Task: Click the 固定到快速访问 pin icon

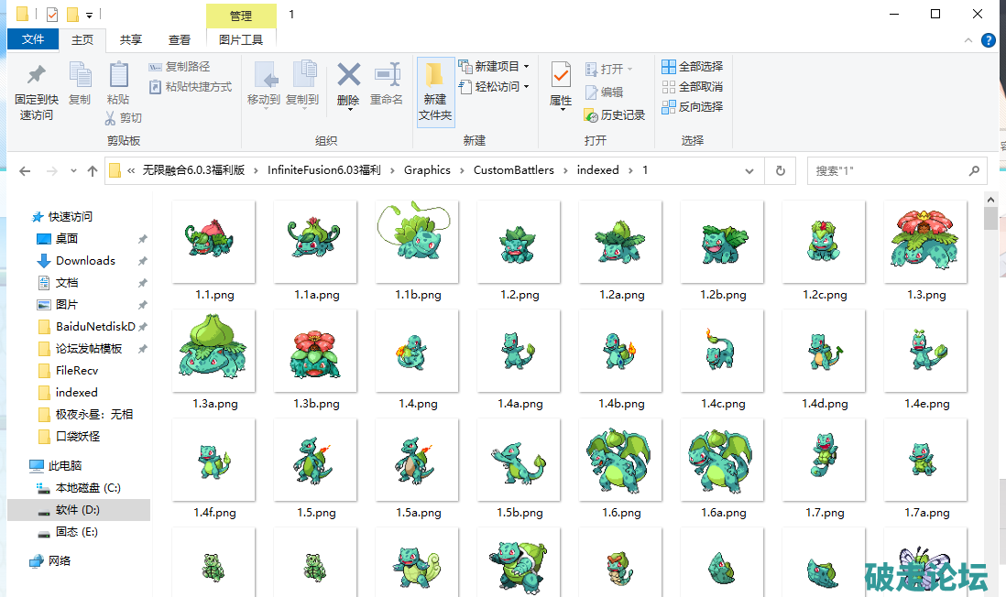Action: coord(36,77)
